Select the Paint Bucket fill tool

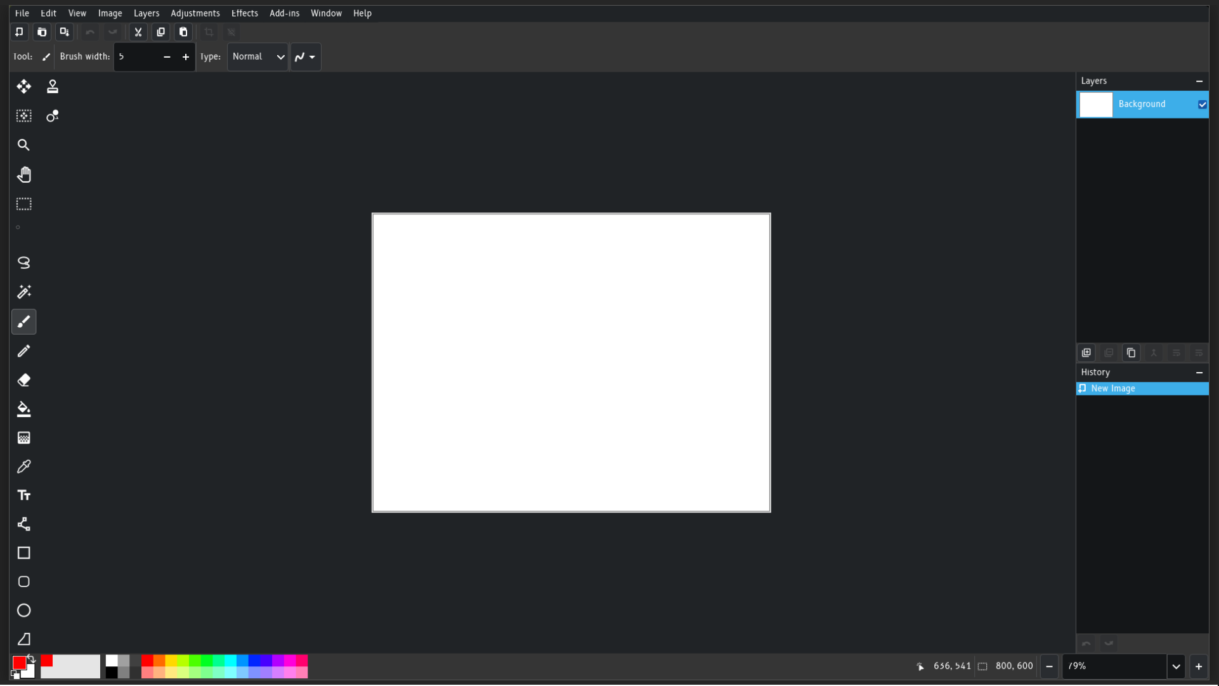pos(23,410)
